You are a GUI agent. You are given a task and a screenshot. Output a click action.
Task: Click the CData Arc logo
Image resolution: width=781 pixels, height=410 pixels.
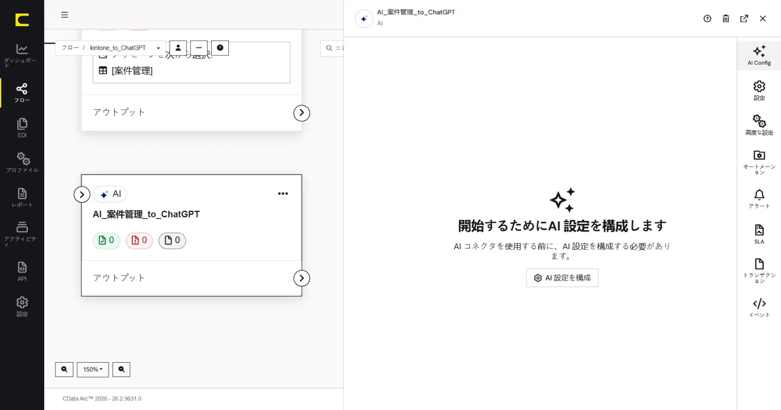[22, 20]
